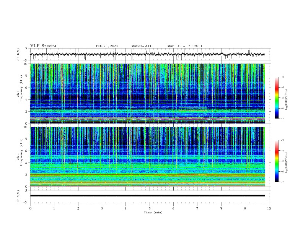This screenshot has width=303, height=234.
Task: Click the ch.1 voltage waveform trace
Action: pos(147,54)
